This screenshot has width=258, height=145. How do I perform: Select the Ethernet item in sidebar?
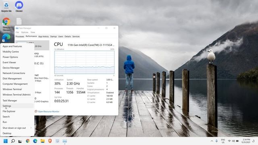[x=42, y=78]
